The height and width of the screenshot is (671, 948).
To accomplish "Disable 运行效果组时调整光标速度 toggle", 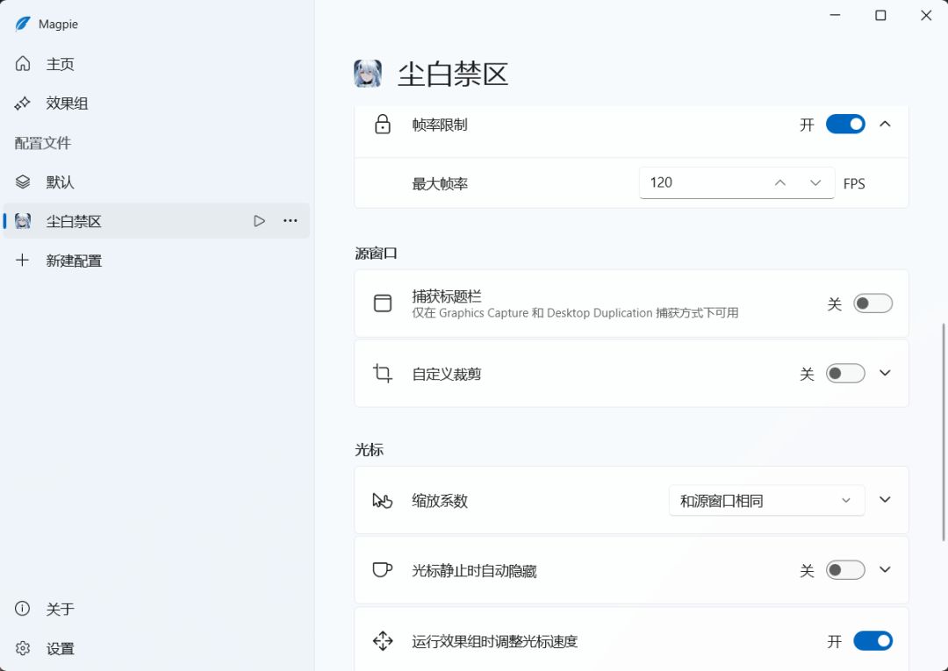I will click(x=873, y=641).
